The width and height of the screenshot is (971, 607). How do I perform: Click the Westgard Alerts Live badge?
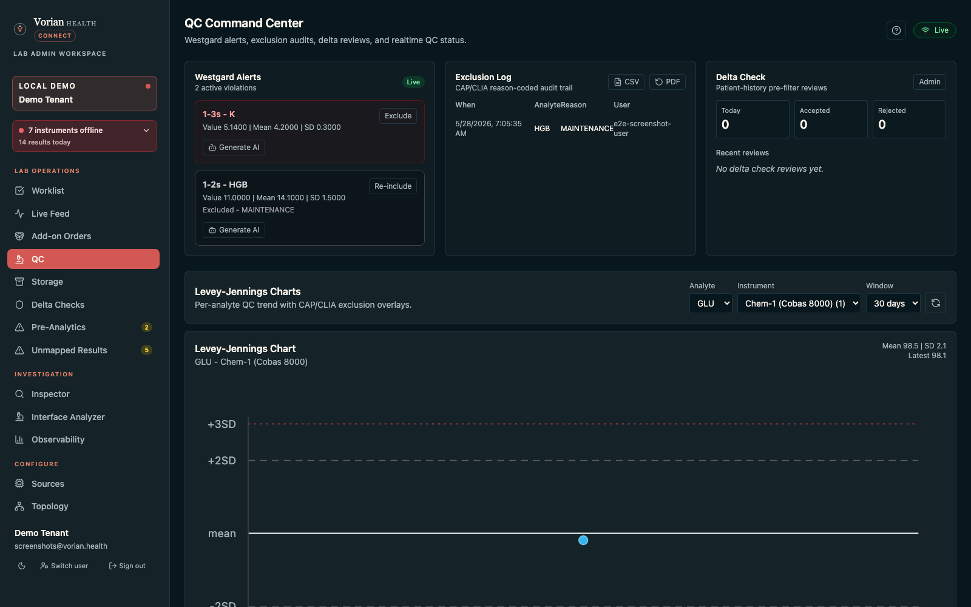pyautogui.click(x=413, y=82)
